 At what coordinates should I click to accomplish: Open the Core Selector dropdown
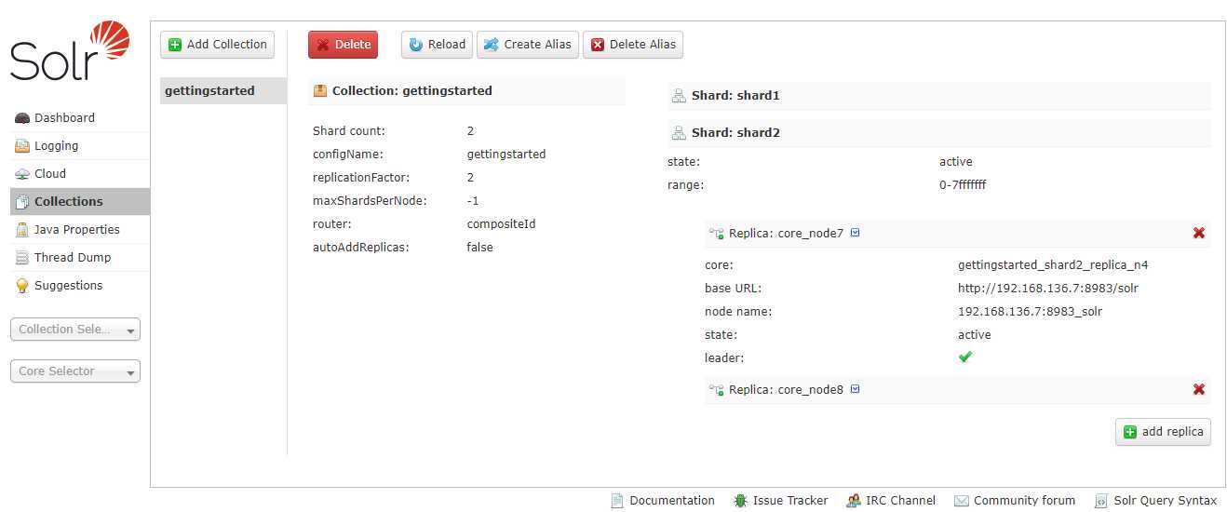pyautogui.click(x=75, y=371)
